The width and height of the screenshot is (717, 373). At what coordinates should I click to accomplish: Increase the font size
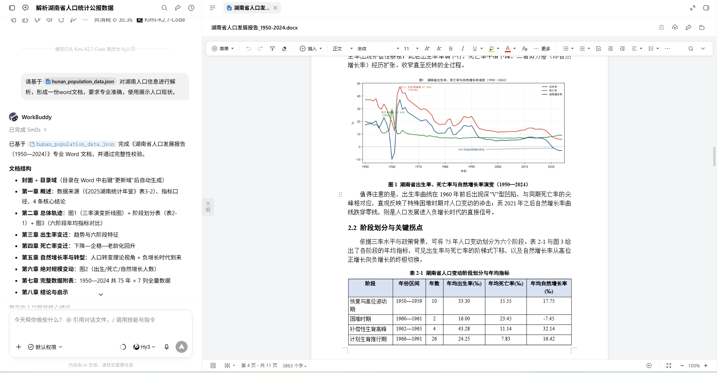point(427,49)
